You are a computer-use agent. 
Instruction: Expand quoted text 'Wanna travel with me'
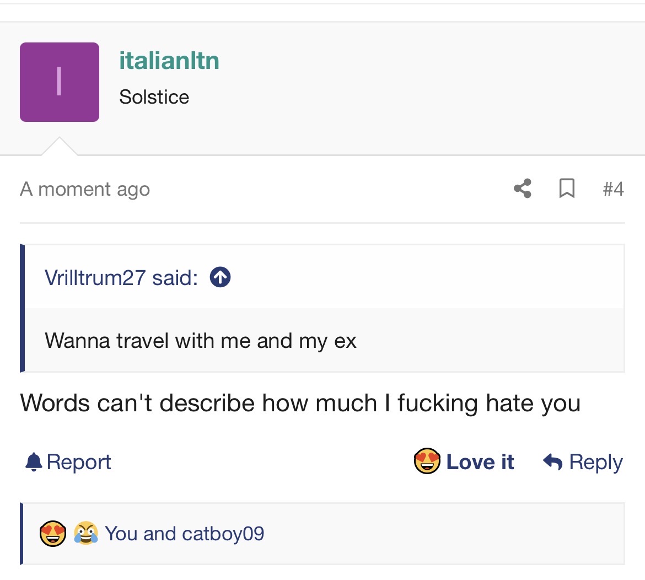click(200, 341)
